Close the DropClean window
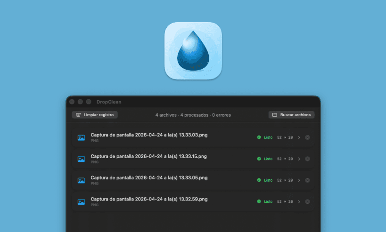The width and height of the screenshot is (386, 232). 72,102
